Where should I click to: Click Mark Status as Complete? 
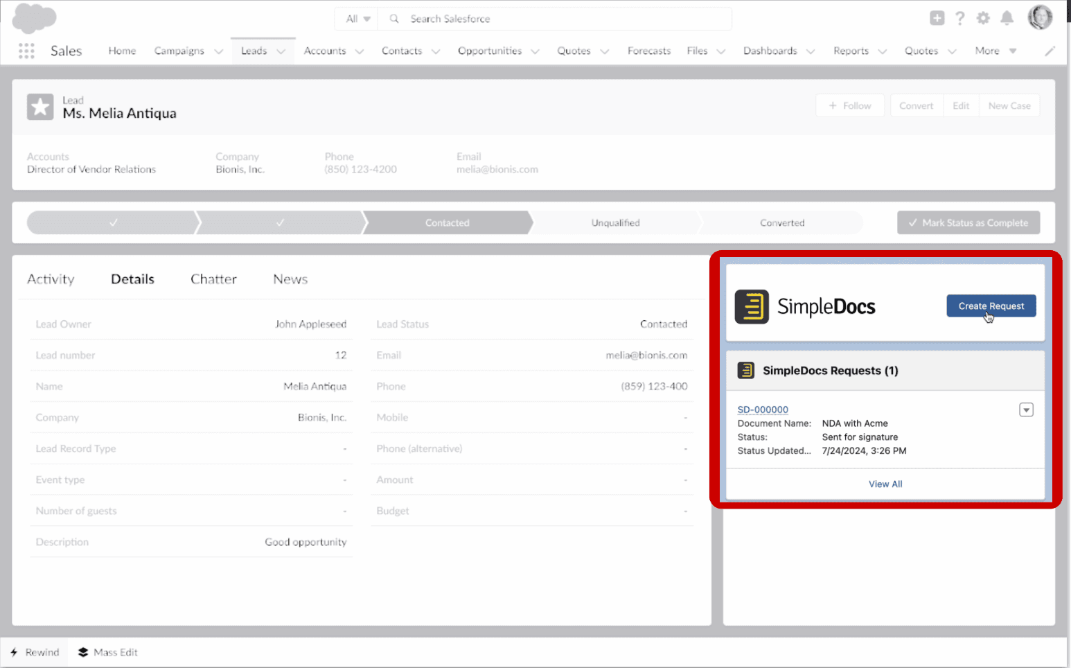coord(968,222)
